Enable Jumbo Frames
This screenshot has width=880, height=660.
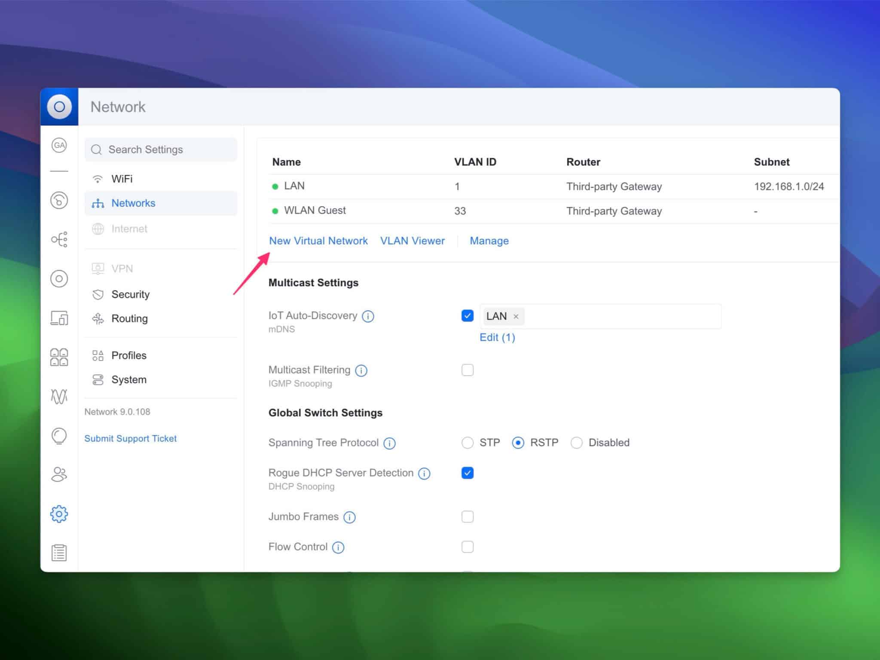point(467,516)
